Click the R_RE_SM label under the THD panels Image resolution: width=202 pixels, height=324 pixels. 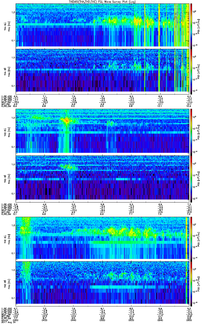[6, 214]
